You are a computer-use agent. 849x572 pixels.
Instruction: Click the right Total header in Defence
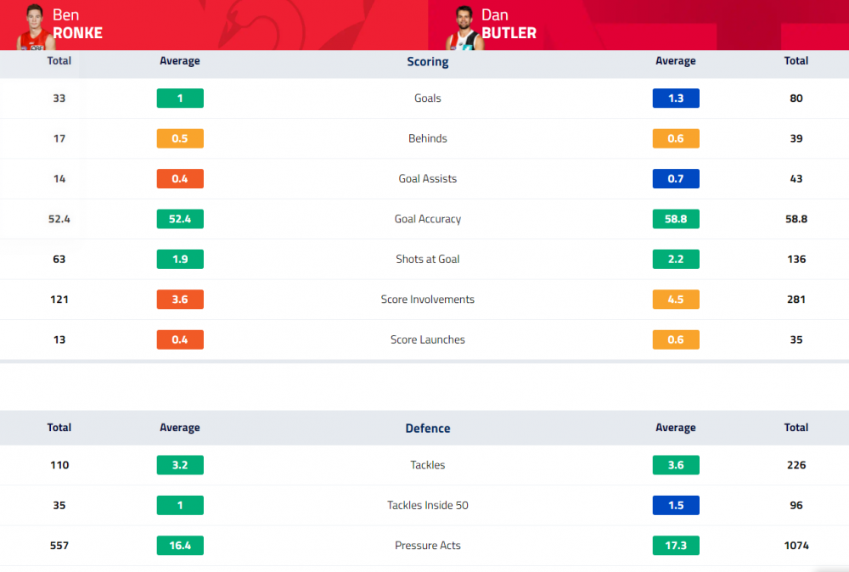[x=796, y=428]
